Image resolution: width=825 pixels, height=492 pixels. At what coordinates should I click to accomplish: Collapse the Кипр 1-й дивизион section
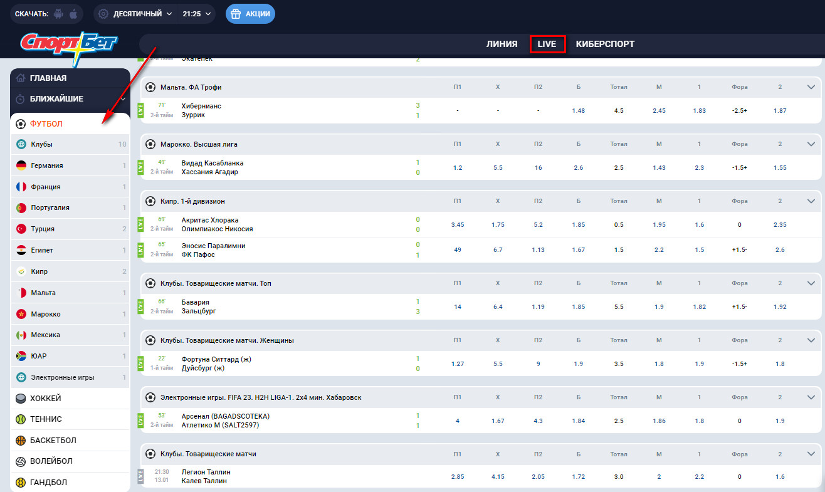[811, 201]
